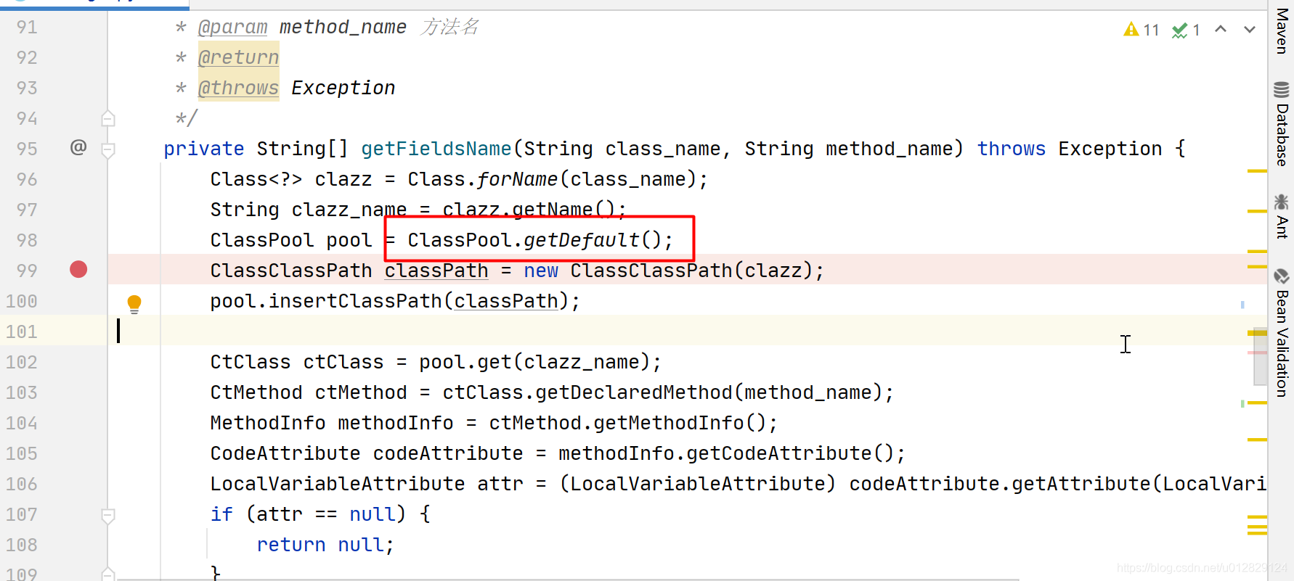
Task: Click the getFieldsName method name
Action: pos(436,149)
